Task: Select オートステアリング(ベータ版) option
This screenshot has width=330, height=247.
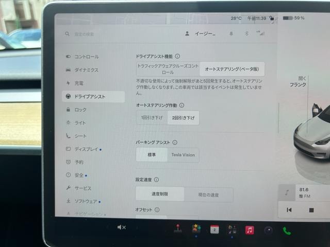Action: [x=232, y=69]
